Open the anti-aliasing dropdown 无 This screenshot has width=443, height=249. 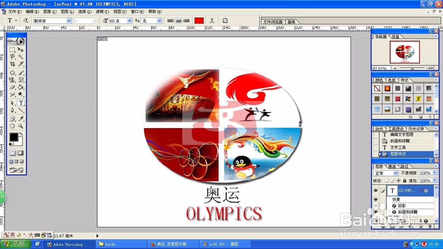pyautogui.click(x=159, y=21)
